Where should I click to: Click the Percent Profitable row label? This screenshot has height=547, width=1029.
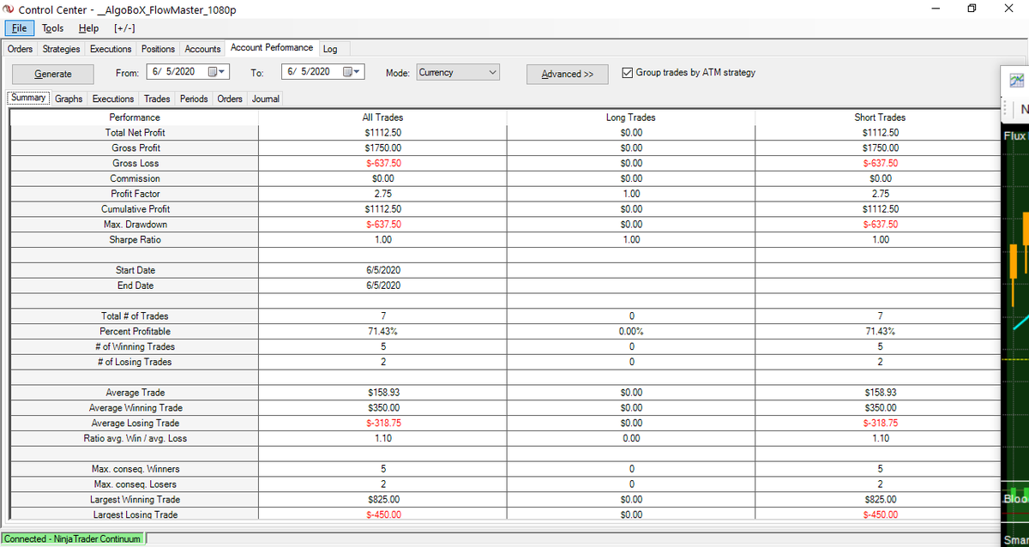(135, 331)
